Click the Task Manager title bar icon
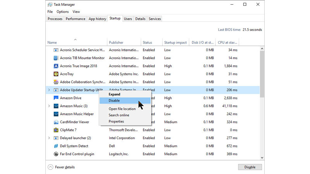Screen dimensions: 310x174 click(x=50, y=4)
